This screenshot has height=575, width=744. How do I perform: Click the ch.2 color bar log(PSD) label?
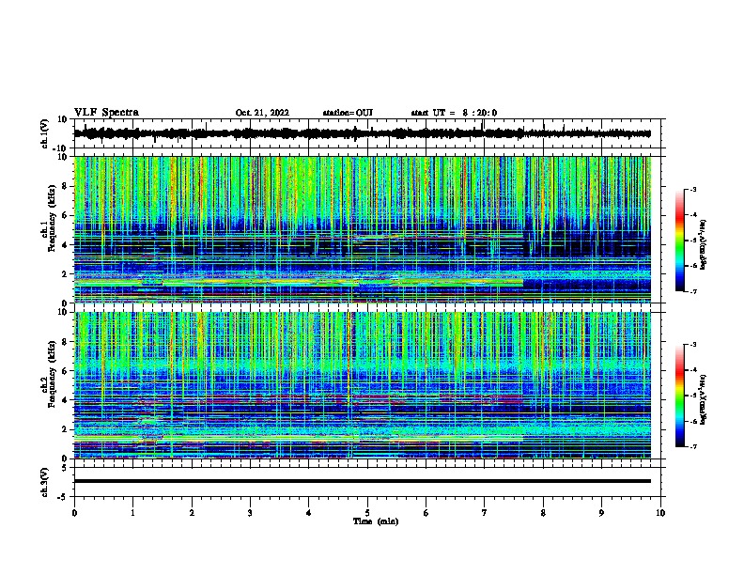704,399
